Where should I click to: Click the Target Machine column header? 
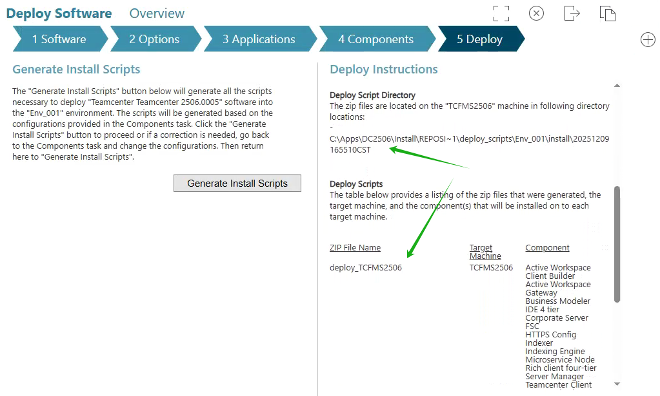tap(485, 252)
